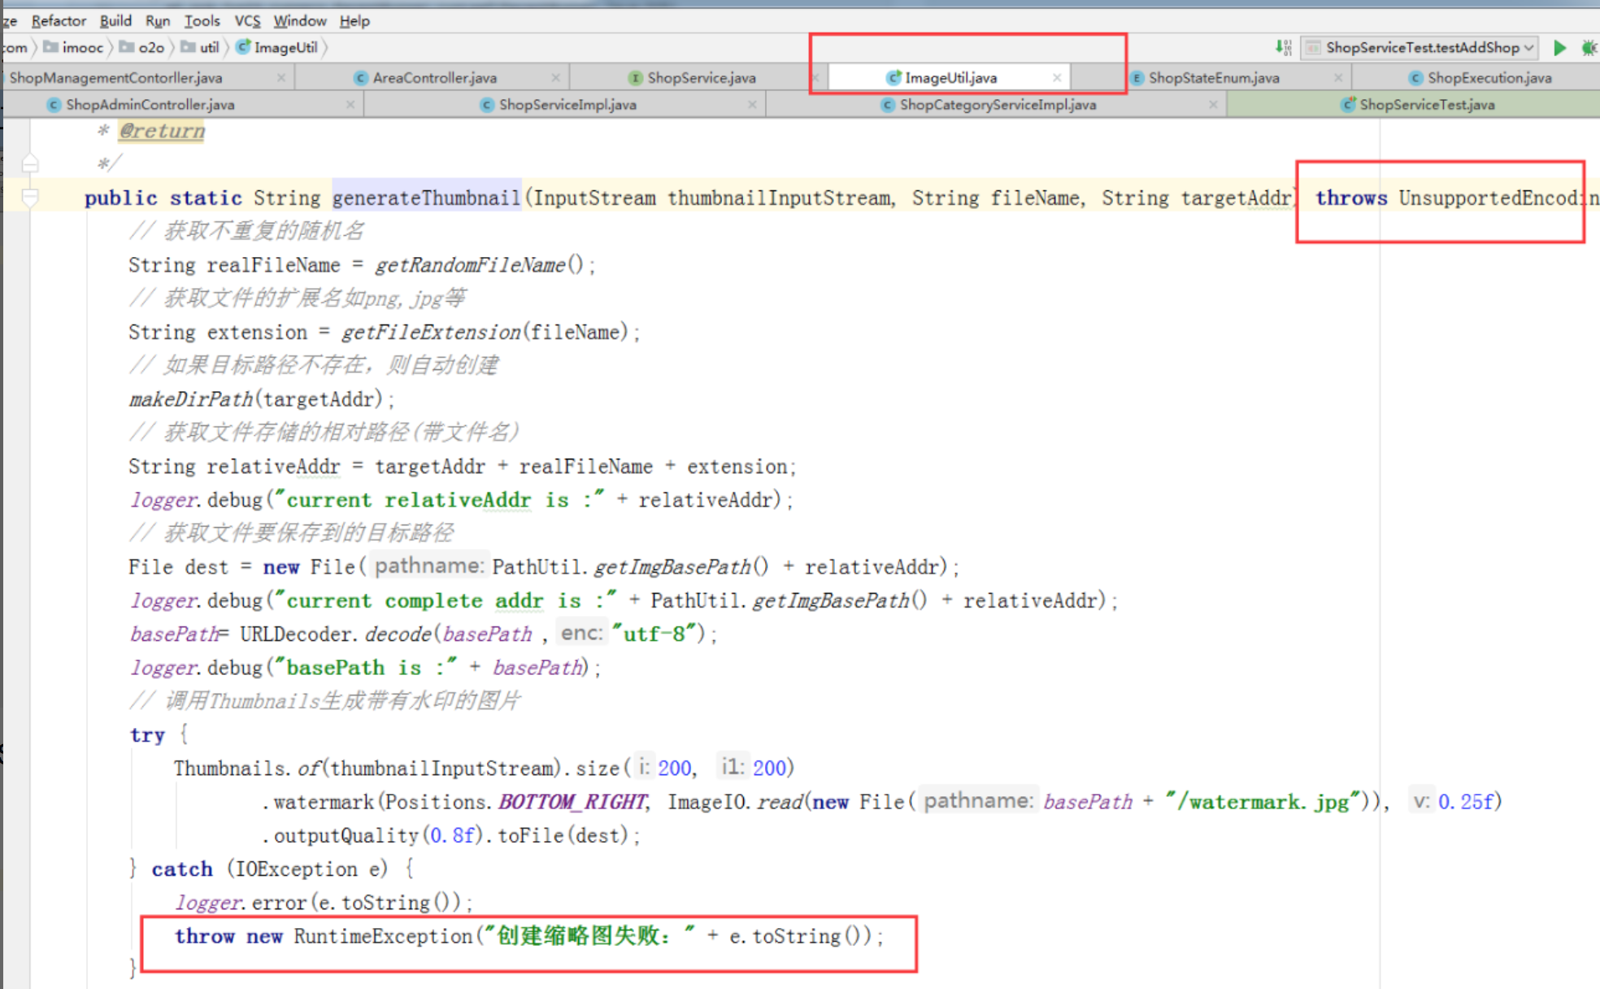
Task: Open the Tools menu
Action: tap(202, 20)
